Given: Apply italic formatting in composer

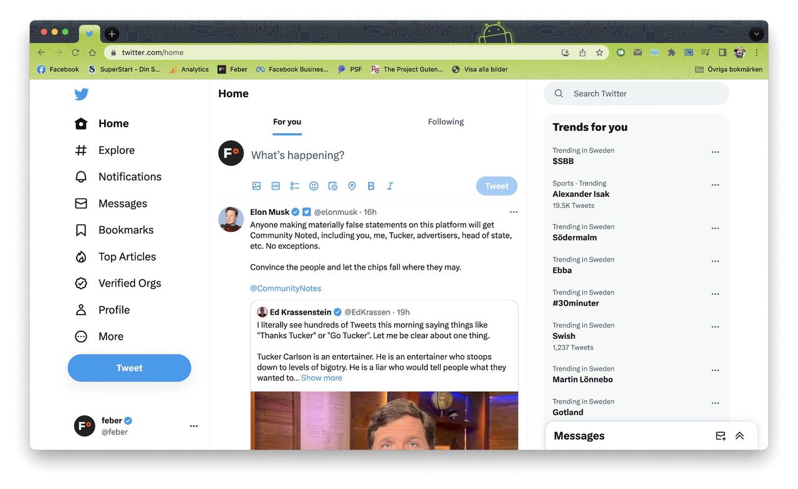Looking at the screenshot, I should point(390,186).
